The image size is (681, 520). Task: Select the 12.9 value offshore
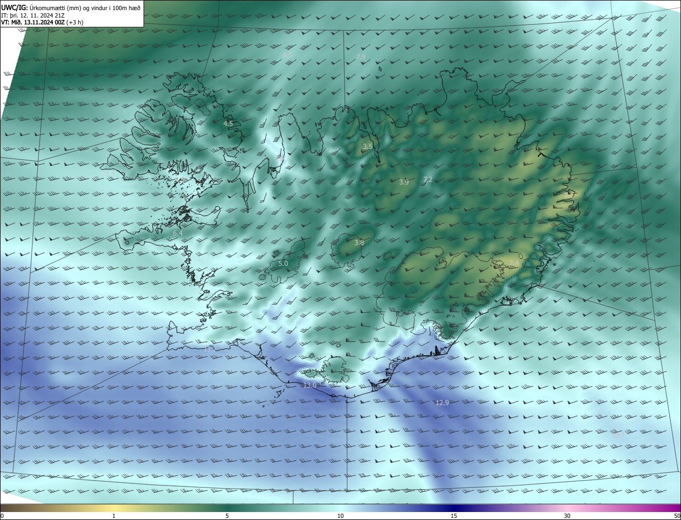pos(442,402)
